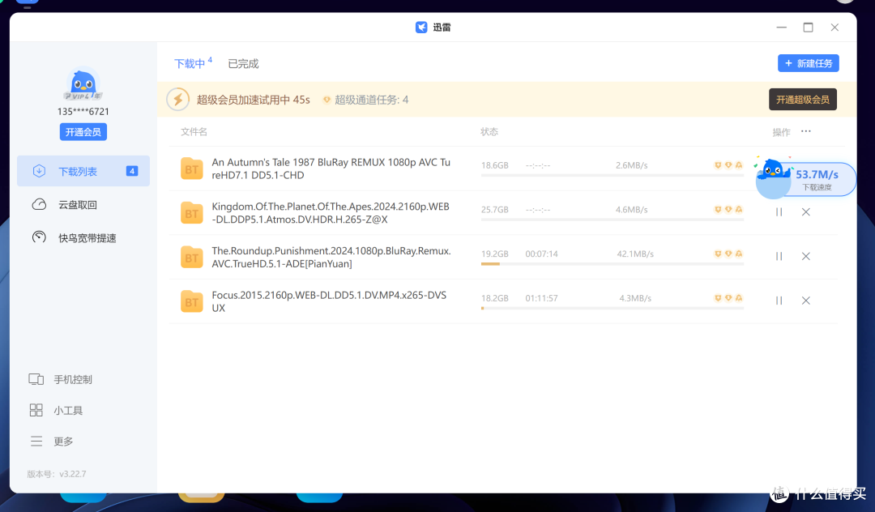
Task: Click the Kingdom Of The Planet progress bar
Action: [612, 220]
